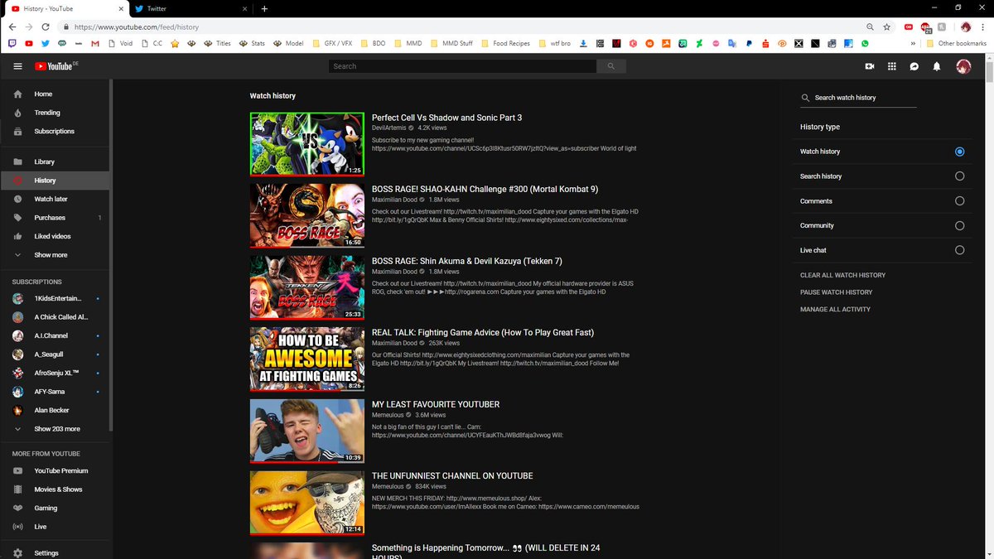Viewport: 994px width, 559px height.
Task: Open A.I.Channel subscription
Action: (x=55, y=335)
